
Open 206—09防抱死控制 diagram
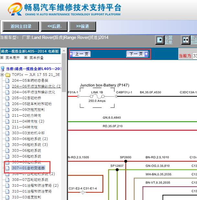point(28,110)
